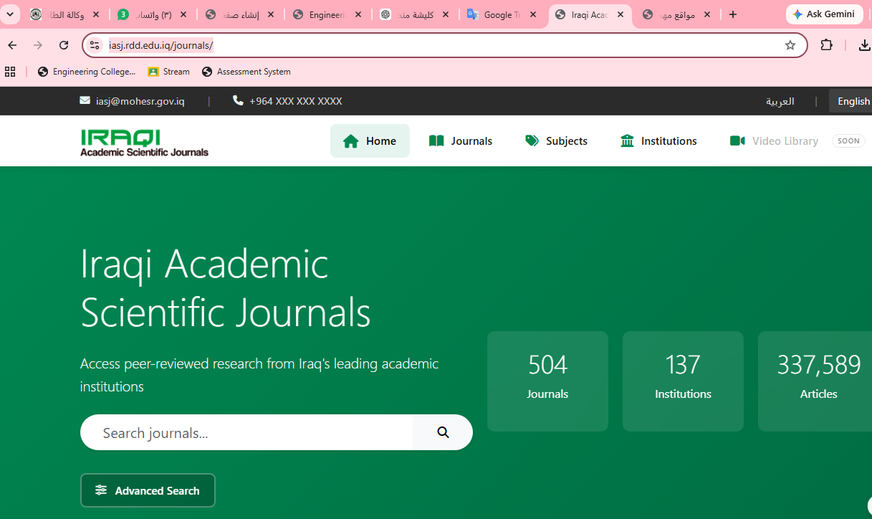
Task: Open the Journals menu item
Action: point(461,141)
